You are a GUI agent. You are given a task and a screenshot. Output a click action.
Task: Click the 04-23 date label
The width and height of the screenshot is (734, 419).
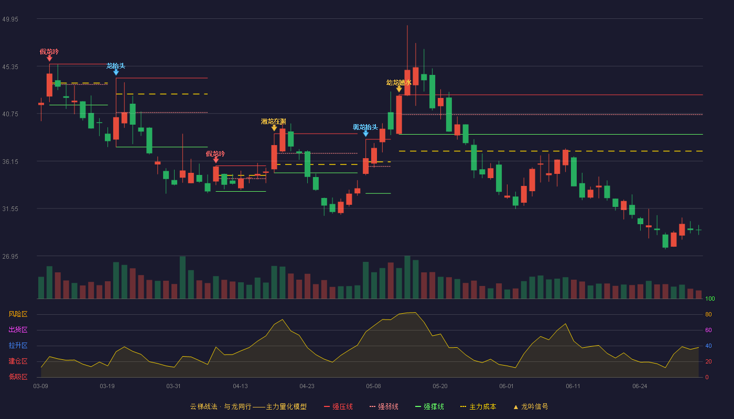tap(307, 386)
